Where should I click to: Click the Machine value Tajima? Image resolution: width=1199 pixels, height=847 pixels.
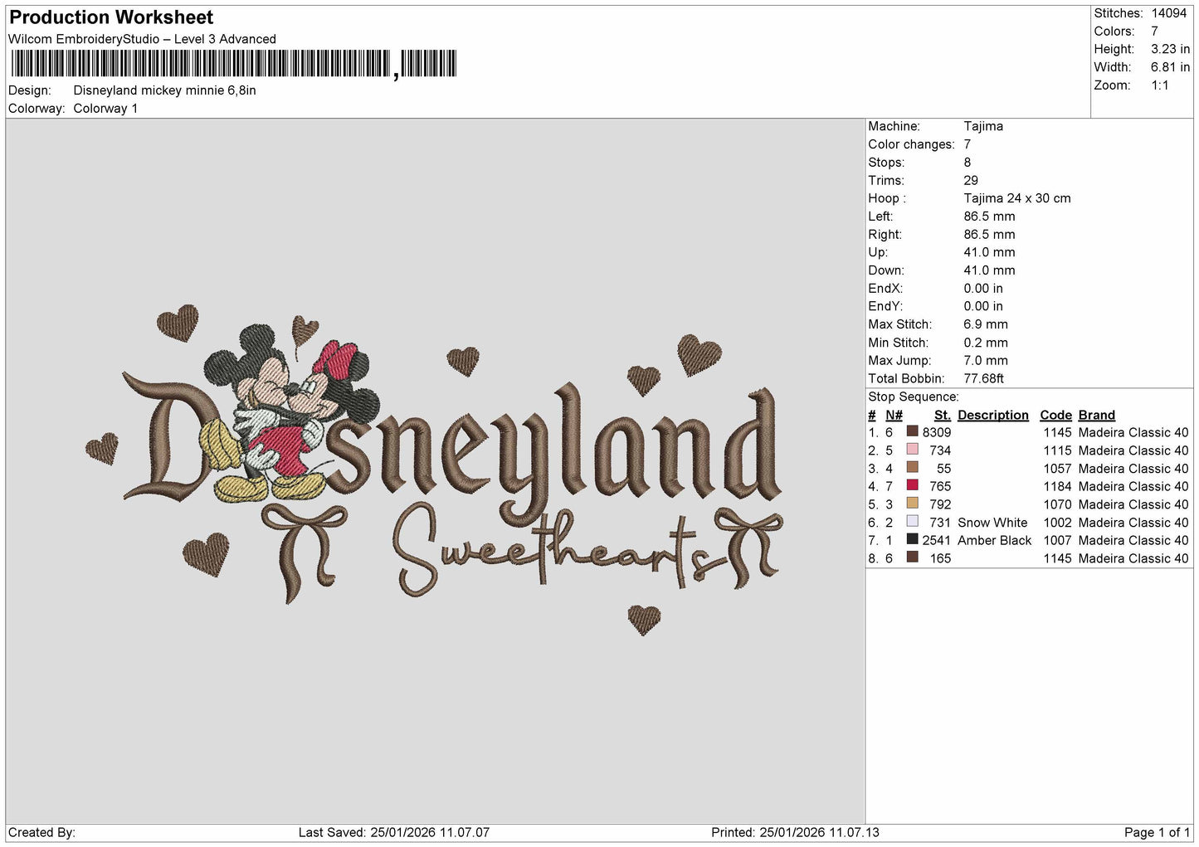pos(983,126)
